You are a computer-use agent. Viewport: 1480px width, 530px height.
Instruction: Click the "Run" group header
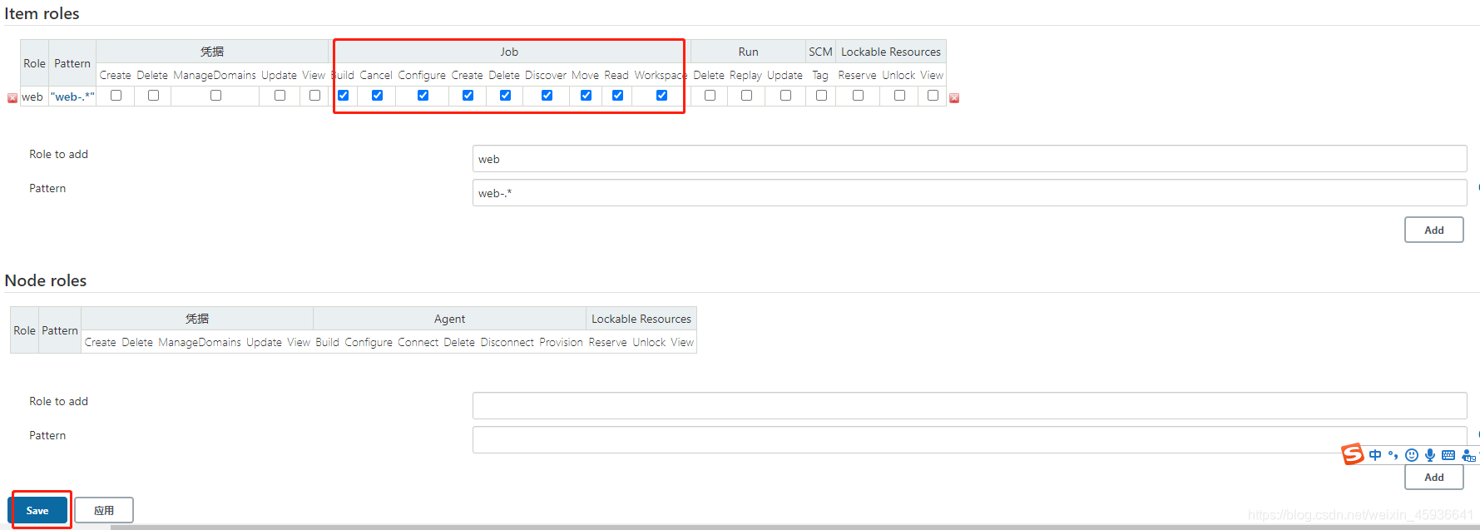pyautogui.click(x=749, y=52)
